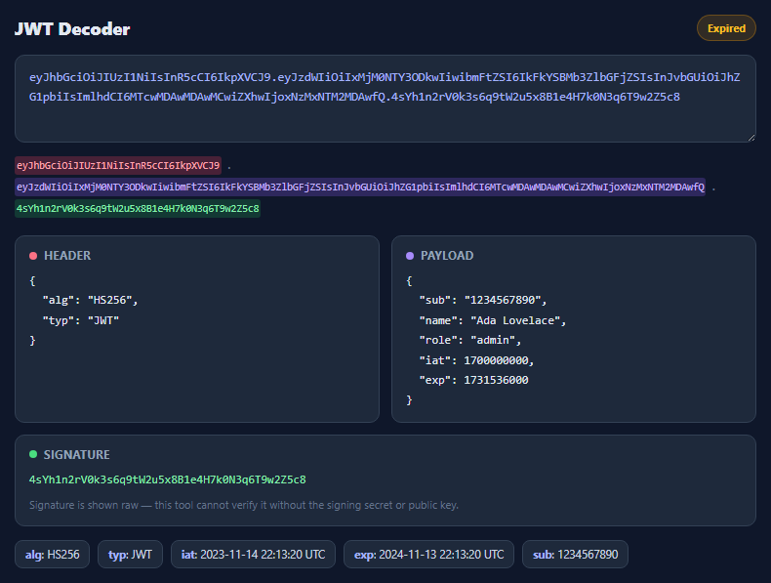Click the sub: 1234567890 chip

tap(575, 555)
